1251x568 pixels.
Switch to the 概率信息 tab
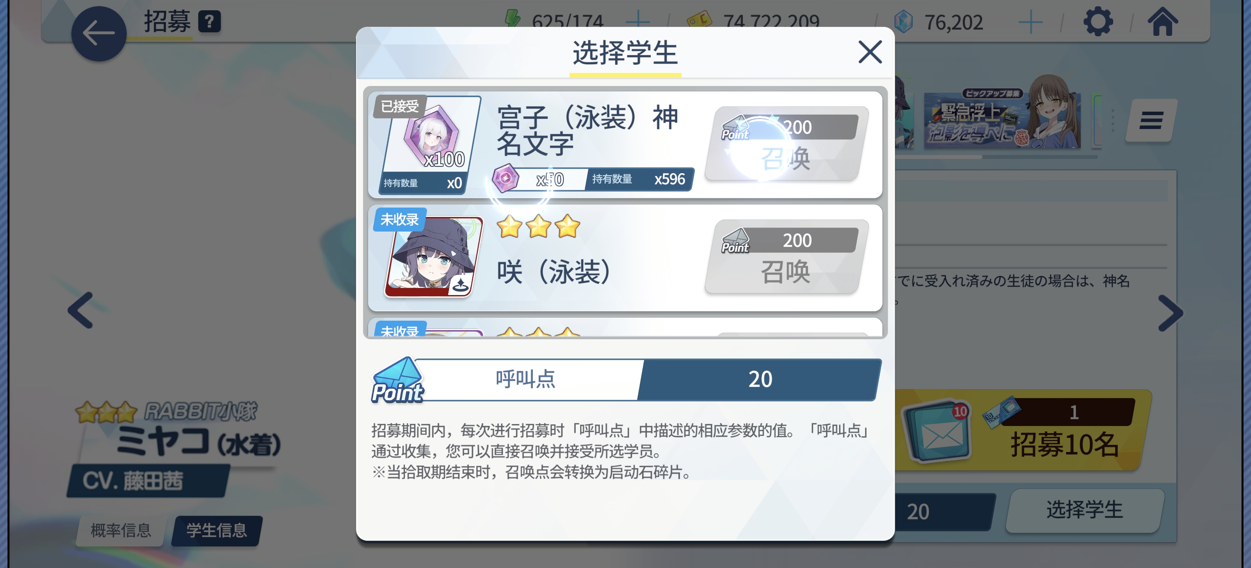click(121, 530)
